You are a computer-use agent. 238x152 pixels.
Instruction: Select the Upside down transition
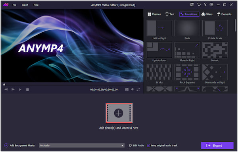(159, 50)
